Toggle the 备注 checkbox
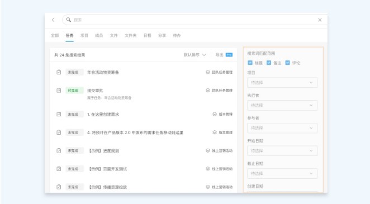Viewport: 370px width, 204px height. [x=269, y=63]
